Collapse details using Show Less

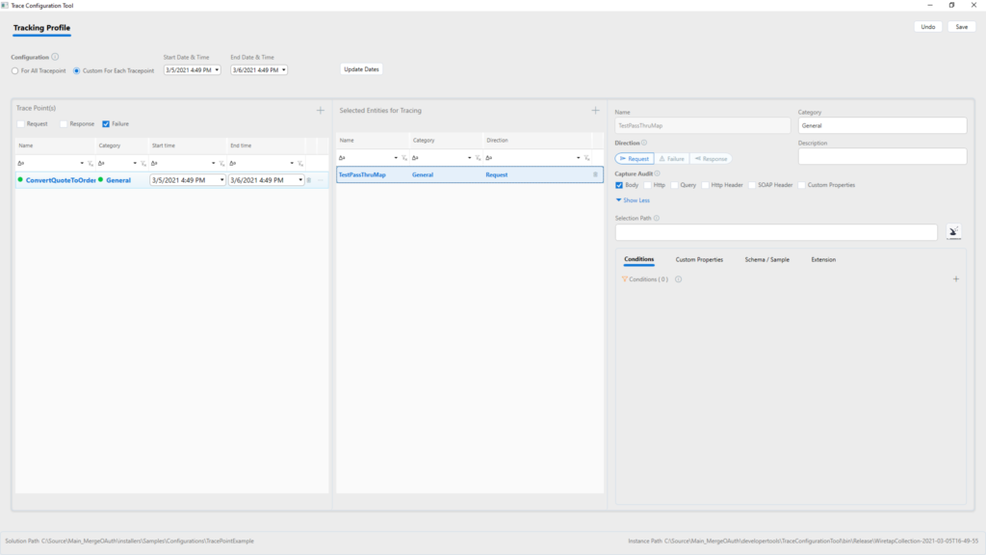click(x=636, y=199)
